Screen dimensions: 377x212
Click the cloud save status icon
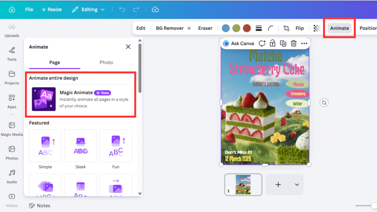point(155,10)
